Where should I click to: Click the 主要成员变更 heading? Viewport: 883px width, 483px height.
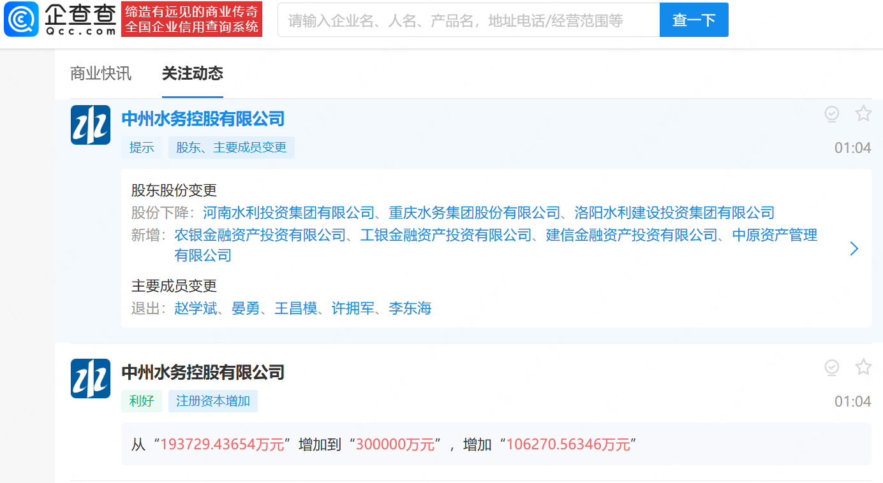tap(174, 285)
